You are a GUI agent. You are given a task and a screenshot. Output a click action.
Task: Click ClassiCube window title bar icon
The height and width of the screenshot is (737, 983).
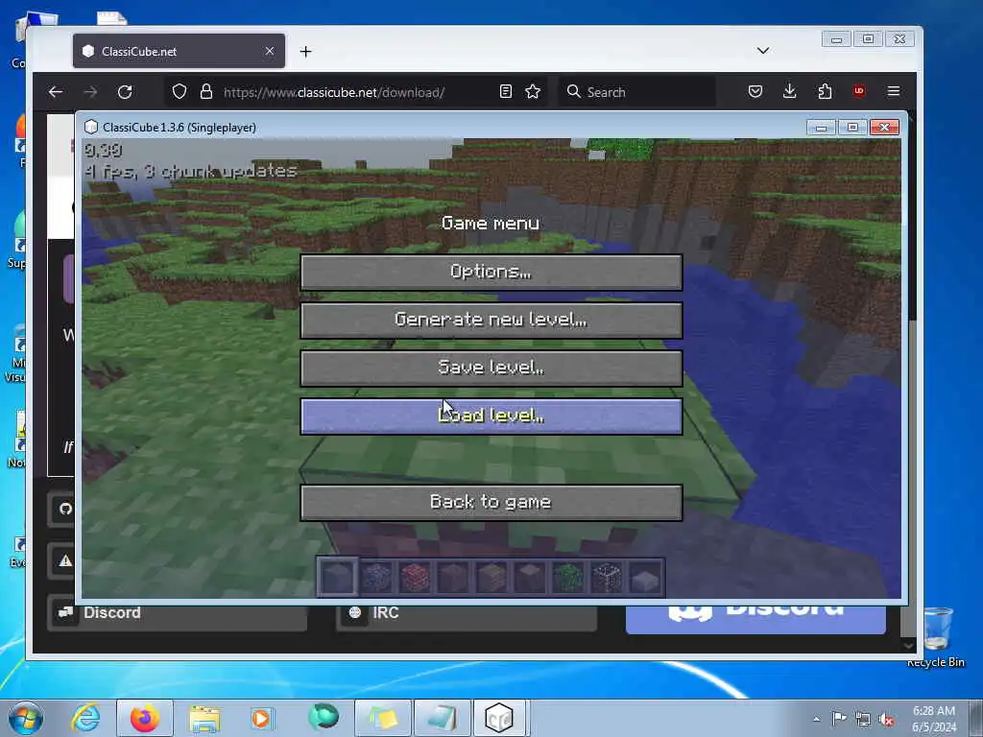[x=91, y=128]
